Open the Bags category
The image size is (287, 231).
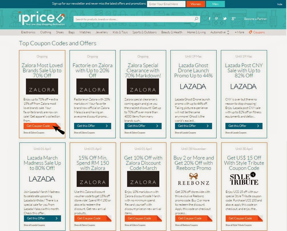[72, 32]
